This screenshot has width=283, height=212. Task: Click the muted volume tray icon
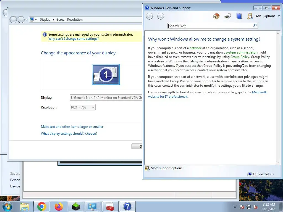(255, 207)
